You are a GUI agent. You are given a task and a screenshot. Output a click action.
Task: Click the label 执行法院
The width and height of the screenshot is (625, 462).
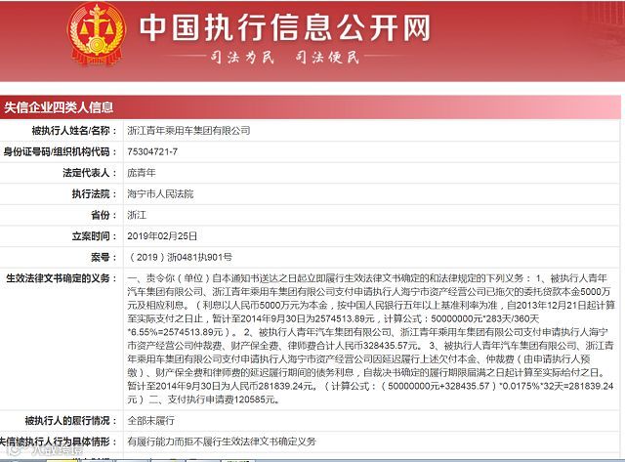coord(95,193)
